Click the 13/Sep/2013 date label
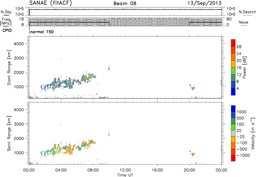The width and height of the screenshot is (256, 177). 204,3
